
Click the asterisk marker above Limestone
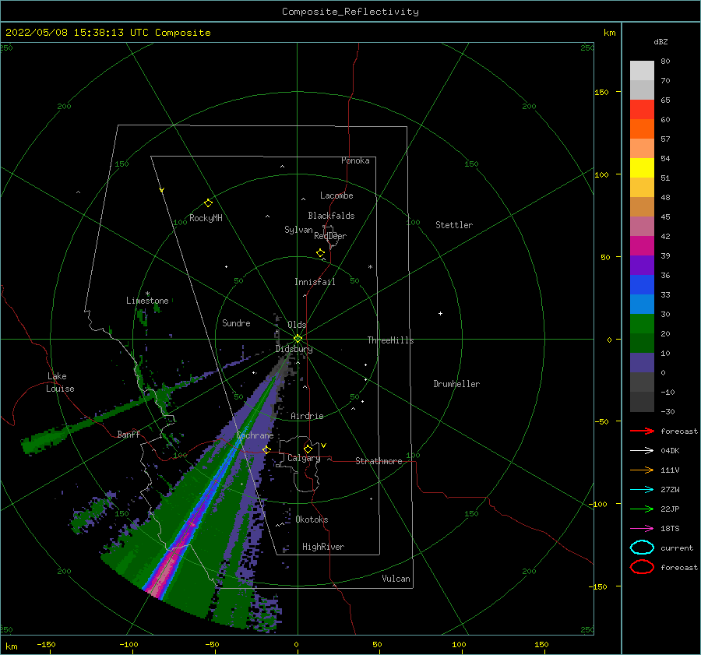tap(147, 294)
